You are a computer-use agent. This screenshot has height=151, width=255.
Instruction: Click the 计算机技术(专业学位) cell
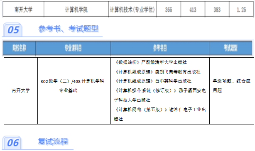click(x=132, y=10)
